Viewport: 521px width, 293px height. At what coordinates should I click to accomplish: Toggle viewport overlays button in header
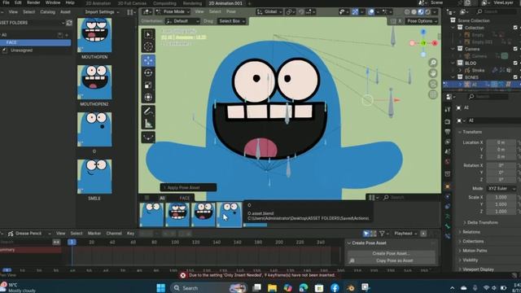[x=371, y=12]
